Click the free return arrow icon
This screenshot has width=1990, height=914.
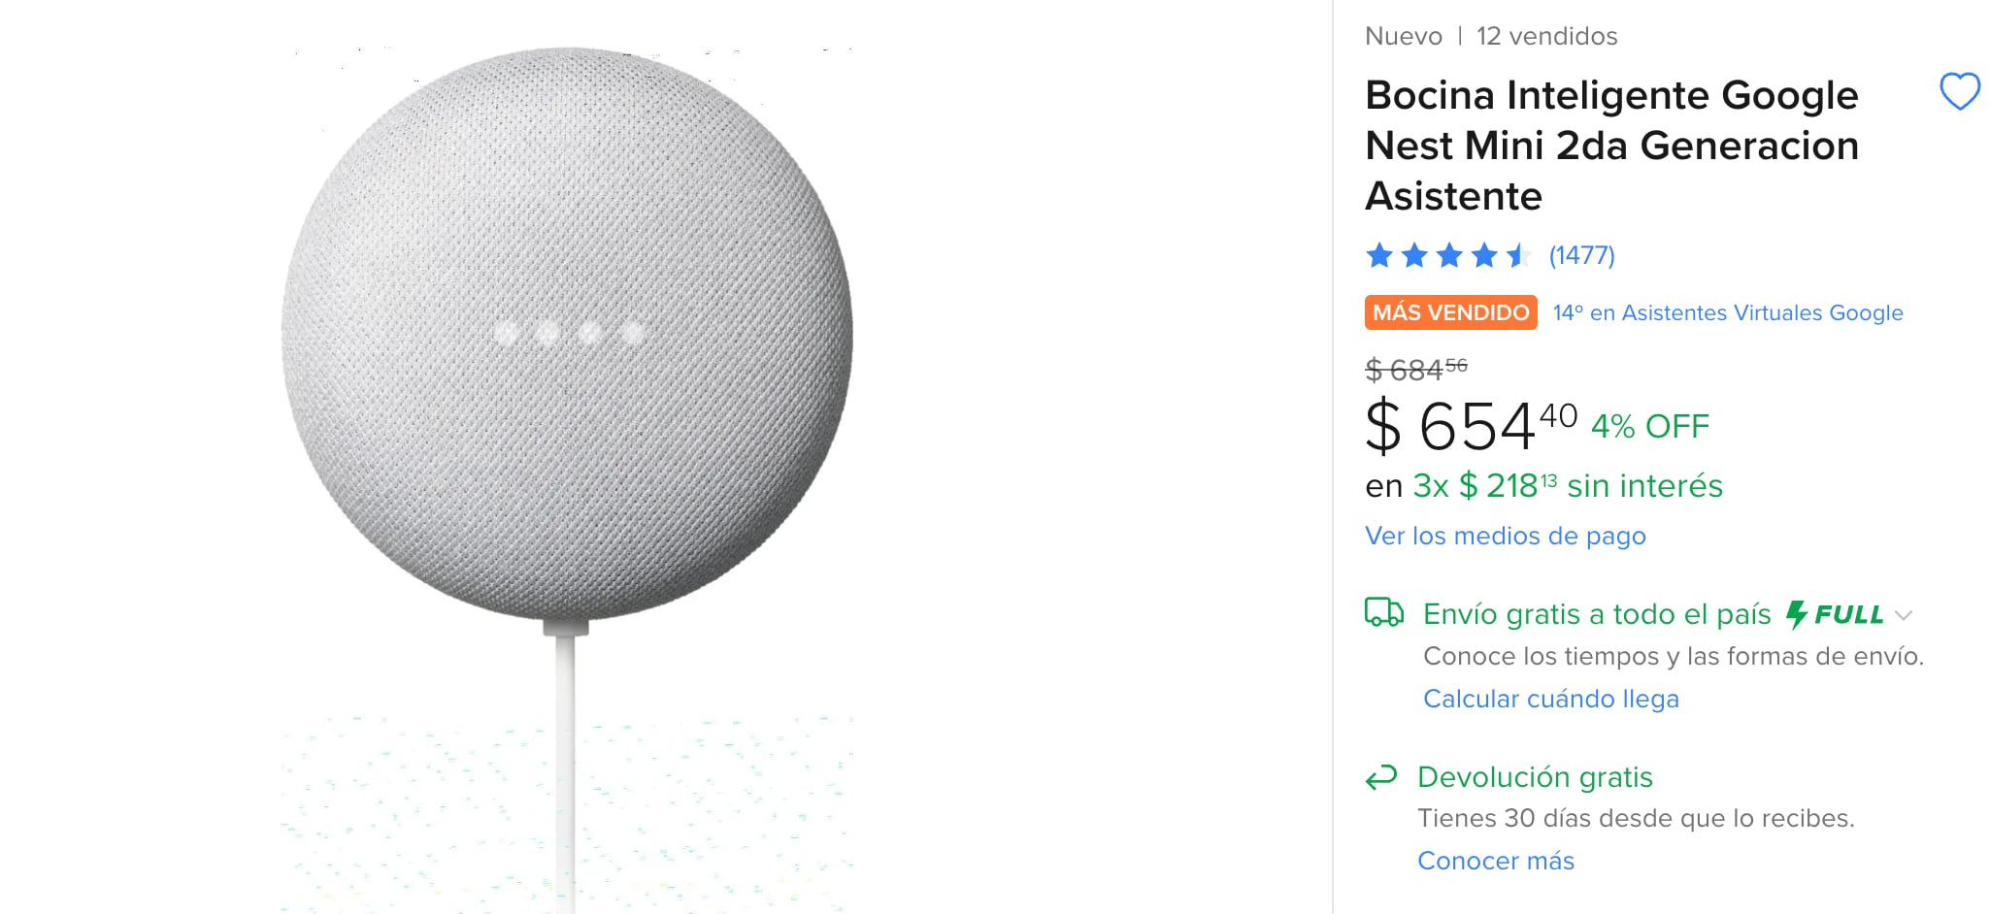coord(1380,777)
